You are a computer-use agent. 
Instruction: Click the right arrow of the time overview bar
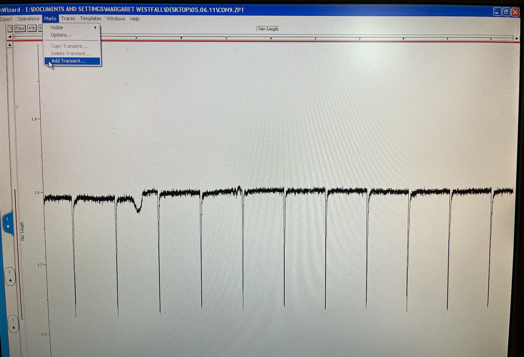pos(517,38)
